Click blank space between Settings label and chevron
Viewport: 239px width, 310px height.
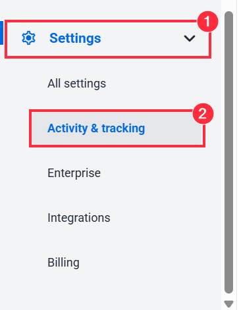coord(142,39)
